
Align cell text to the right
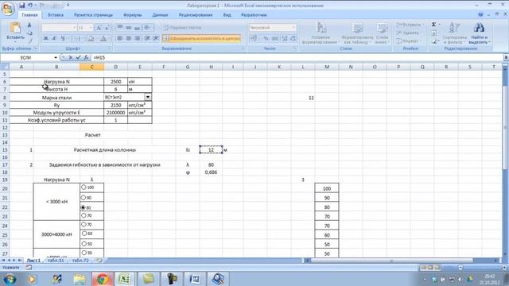point(138,39)
